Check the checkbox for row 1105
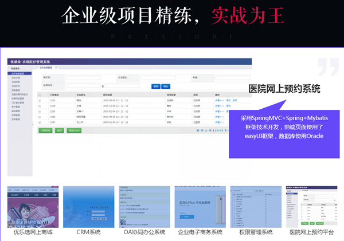 41,111
